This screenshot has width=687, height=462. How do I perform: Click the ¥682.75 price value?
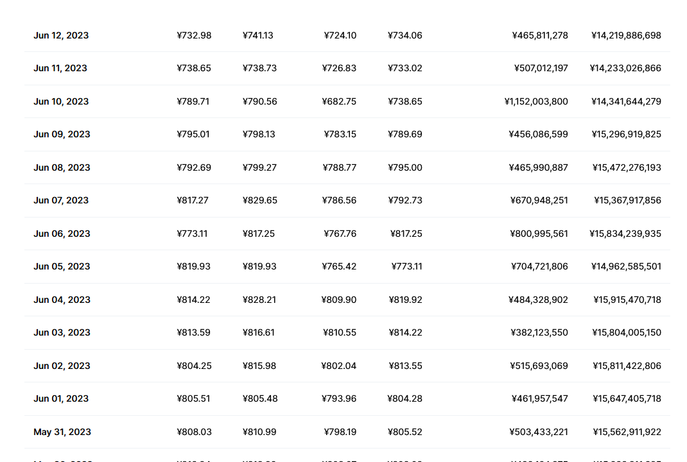339,101
